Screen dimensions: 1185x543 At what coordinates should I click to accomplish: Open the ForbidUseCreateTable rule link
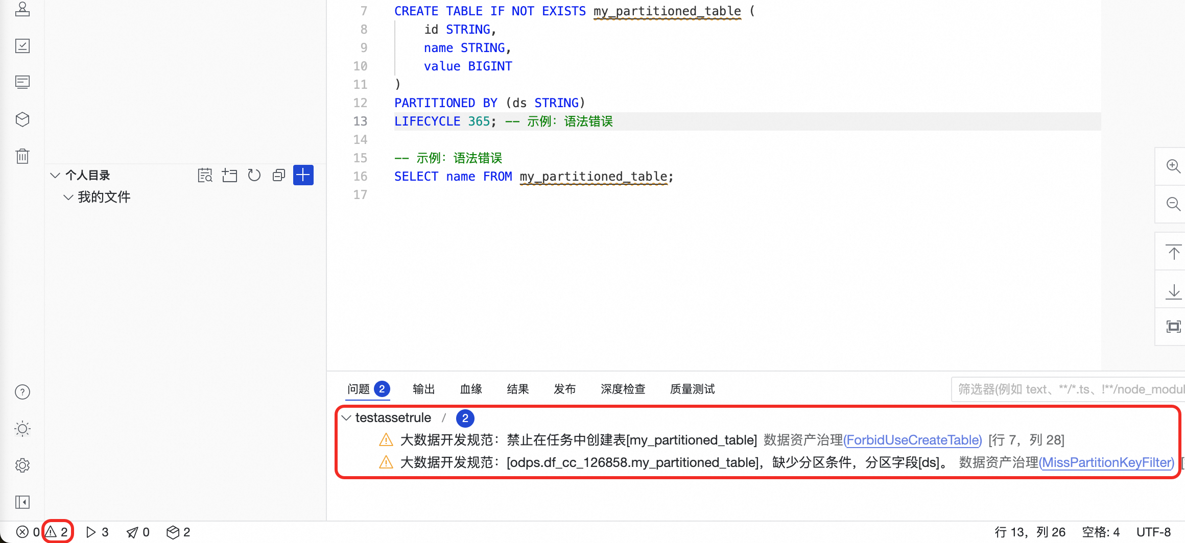[913, 440]
